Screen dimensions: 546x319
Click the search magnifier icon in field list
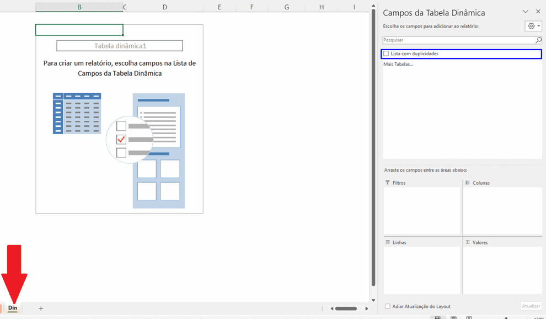[538, 40]
